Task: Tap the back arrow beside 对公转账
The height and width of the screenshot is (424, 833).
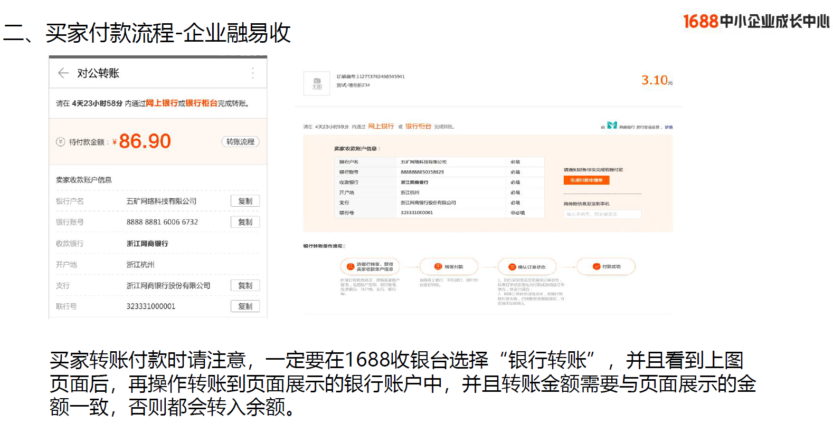Action: [x=63, y=73]
